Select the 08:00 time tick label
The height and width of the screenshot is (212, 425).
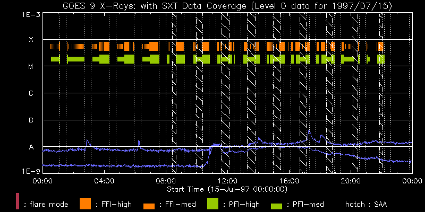click(165, 181)
